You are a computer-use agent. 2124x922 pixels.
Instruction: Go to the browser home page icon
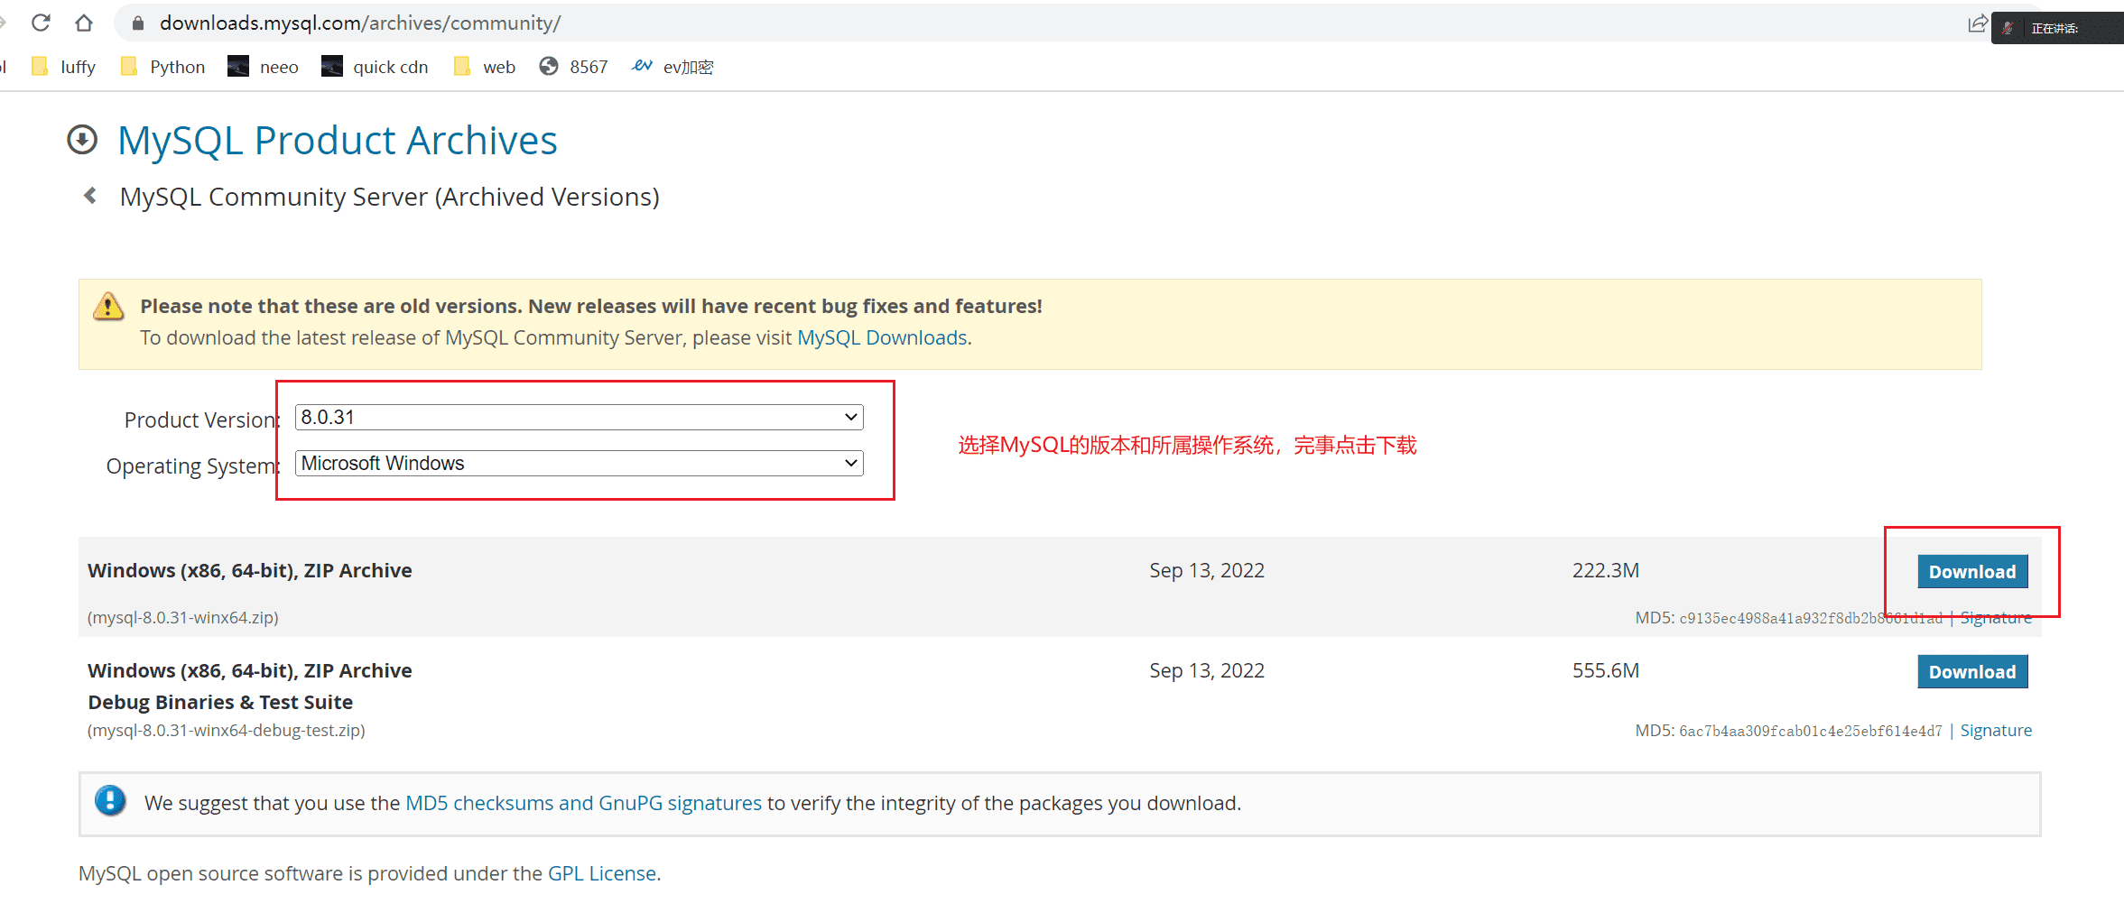coord(84,23)
